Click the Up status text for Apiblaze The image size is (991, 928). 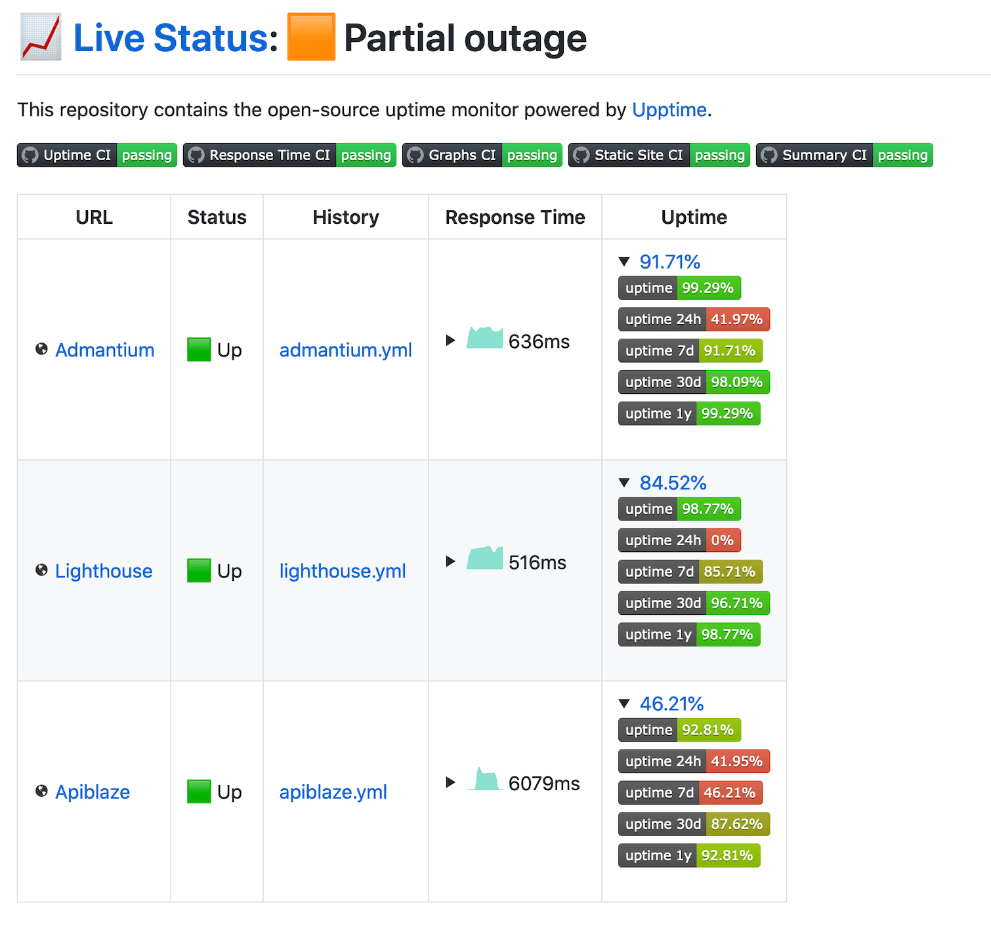(x=230, y=793)
